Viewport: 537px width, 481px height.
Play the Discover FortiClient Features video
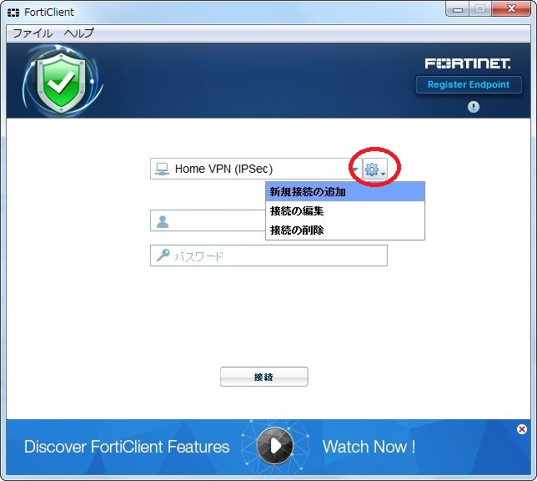(x=275, y=446)
